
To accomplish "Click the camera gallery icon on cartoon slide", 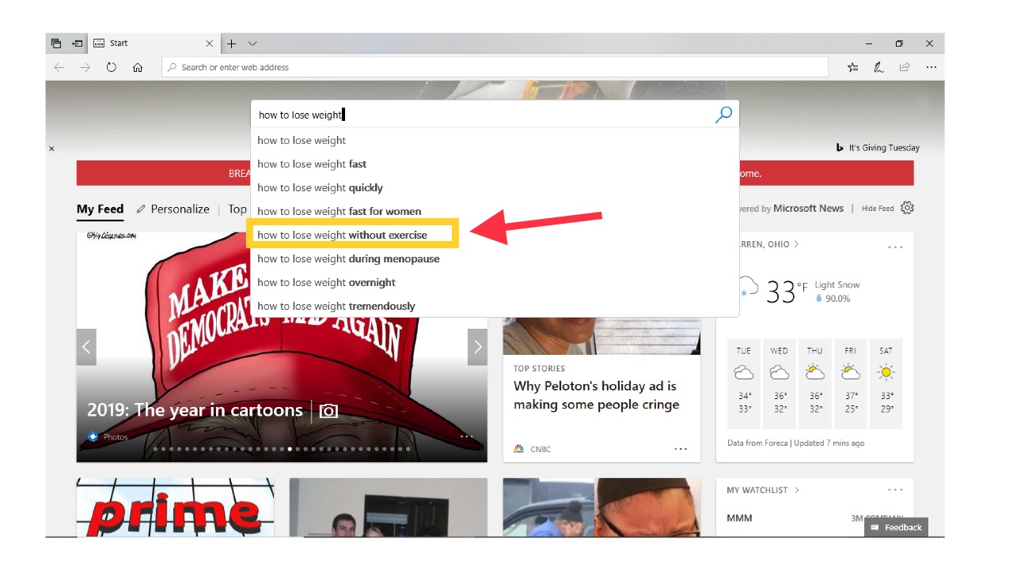I will pos(328,411).
